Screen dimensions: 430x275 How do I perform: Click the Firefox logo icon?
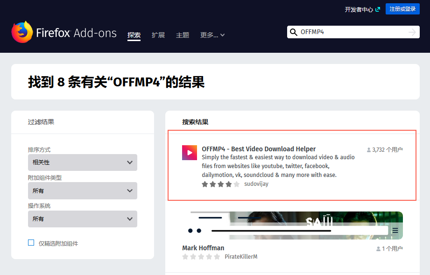[22, 32]
